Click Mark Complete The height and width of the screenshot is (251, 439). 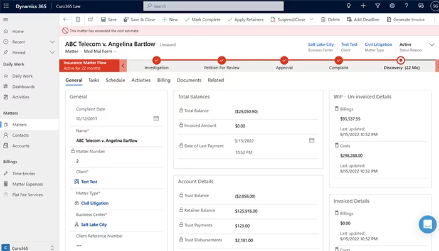pos(203,19)
